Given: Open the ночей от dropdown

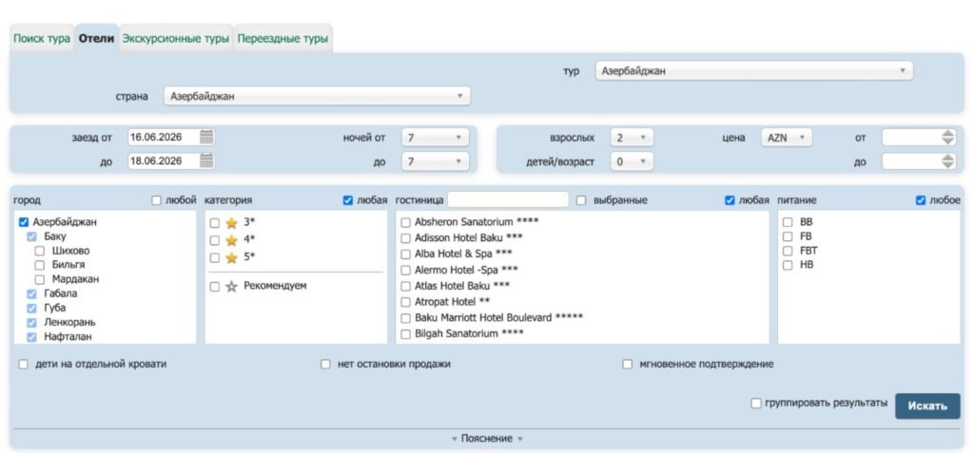Looking at the screenshot, I should click(x=435, y=137).
